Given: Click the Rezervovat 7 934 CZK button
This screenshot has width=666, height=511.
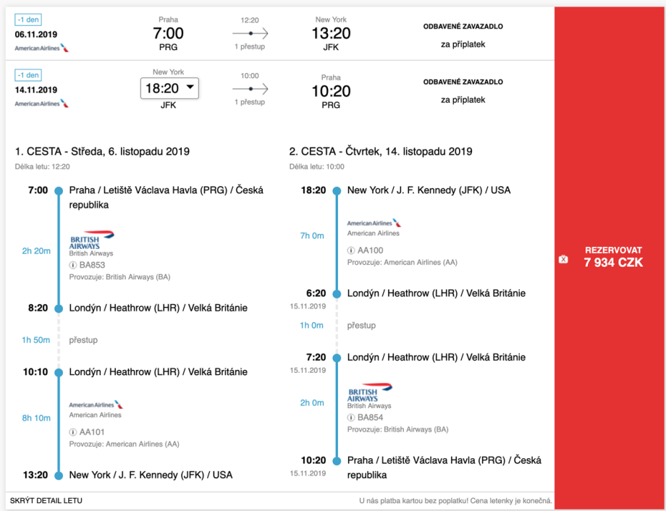Looking at the screenshot, I should pos(613,257).
